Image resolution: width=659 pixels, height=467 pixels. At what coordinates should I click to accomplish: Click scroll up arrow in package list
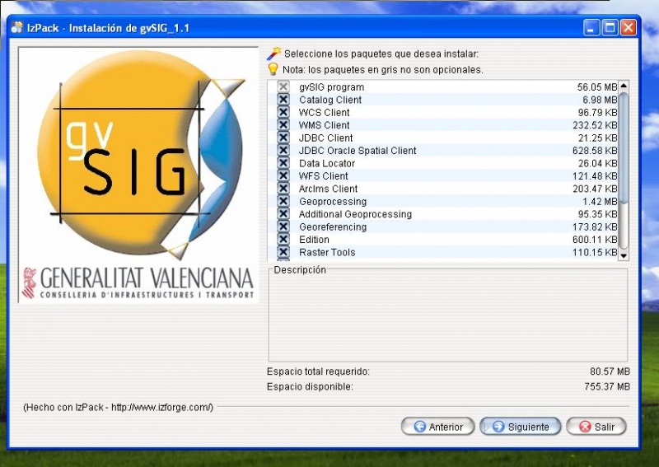(624, 86)
